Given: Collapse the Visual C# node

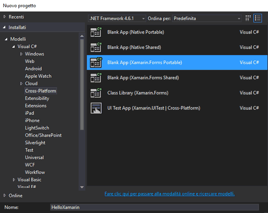Looking at the screenshot, I should click(14, 47).
